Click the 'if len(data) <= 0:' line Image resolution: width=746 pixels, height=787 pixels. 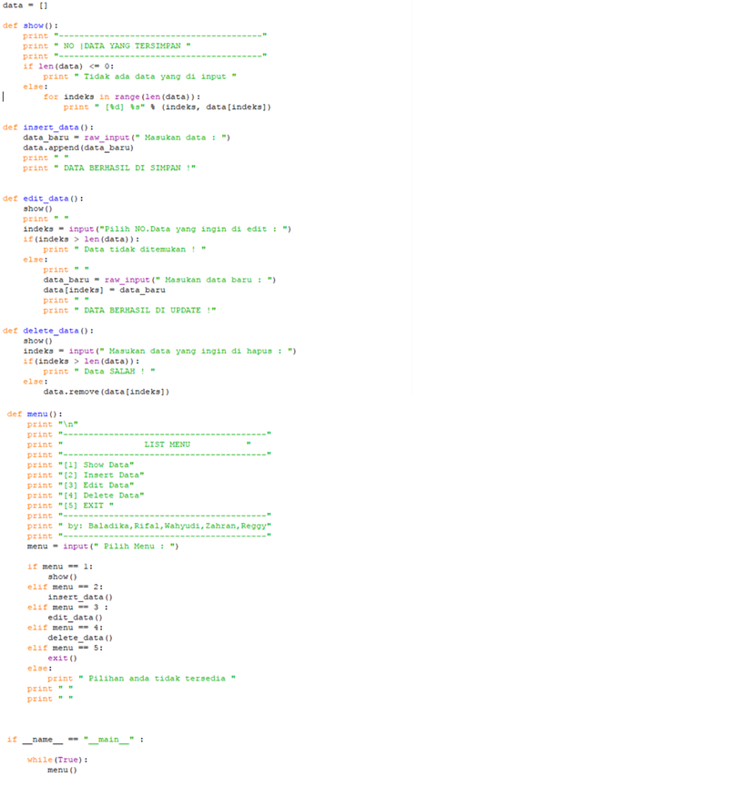point(68,66)
